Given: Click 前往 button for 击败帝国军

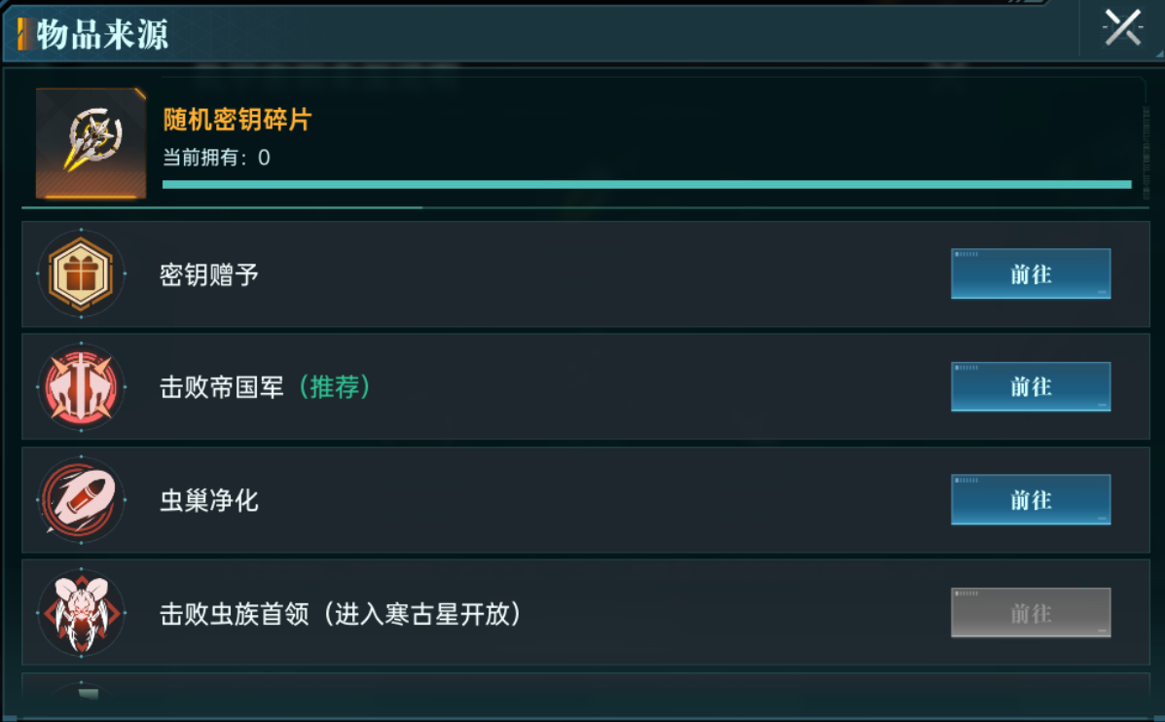Looking at the screenshot, I should coord(1031,387).
